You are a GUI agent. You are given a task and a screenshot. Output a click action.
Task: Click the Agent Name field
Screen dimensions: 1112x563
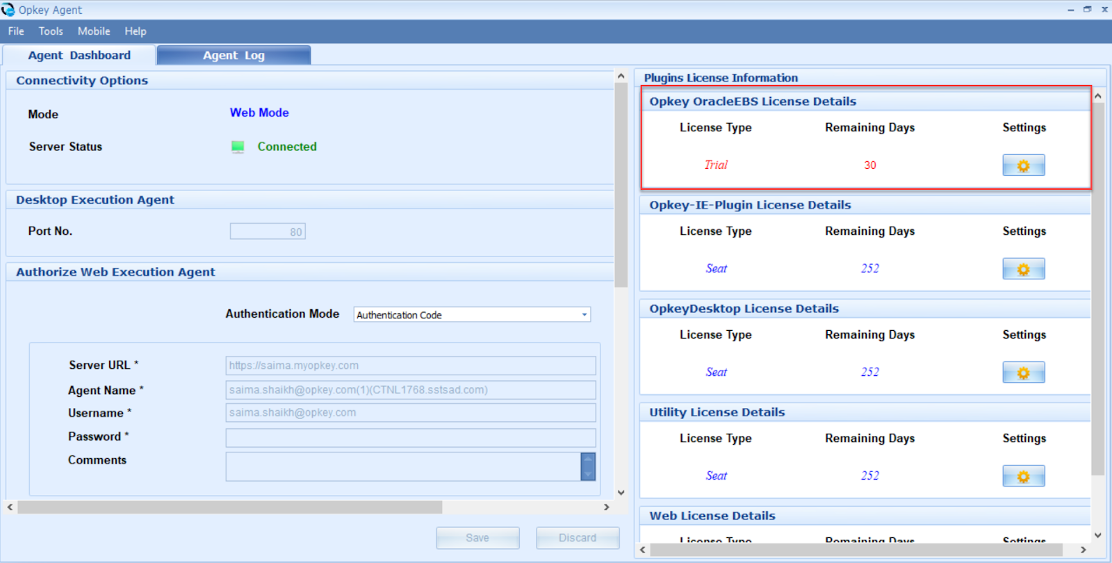[x=411, y=390]
